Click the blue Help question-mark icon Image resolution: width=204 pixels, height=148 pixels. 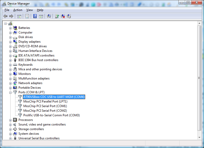click(x=35, y=16)
